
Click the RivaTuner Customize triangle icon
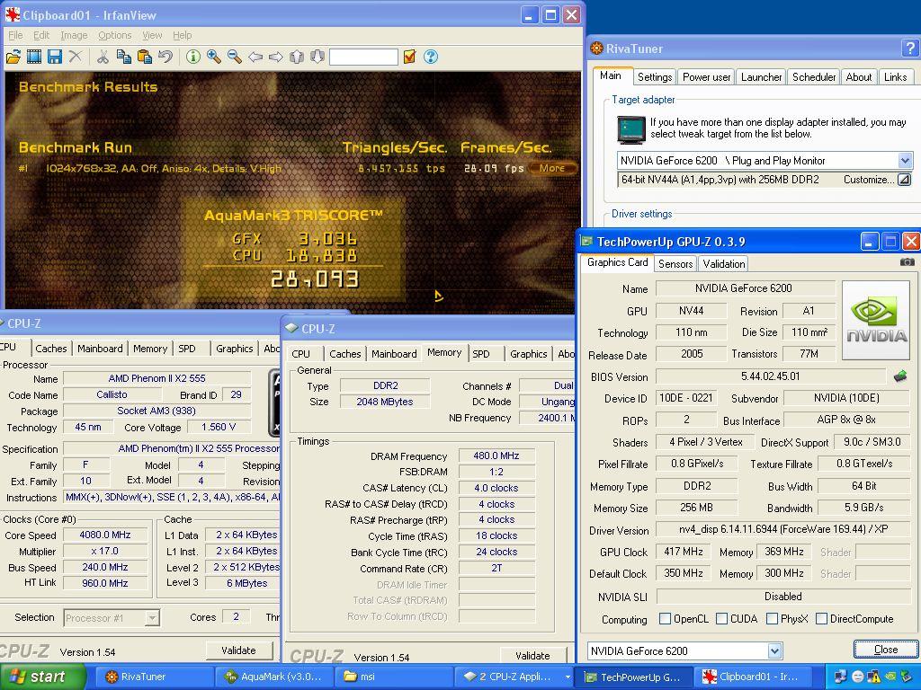tap(905, 180)
